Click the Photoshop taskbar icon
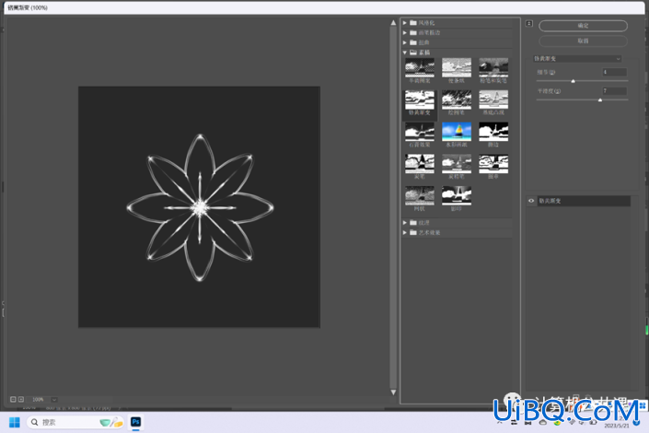 [135, 422]
